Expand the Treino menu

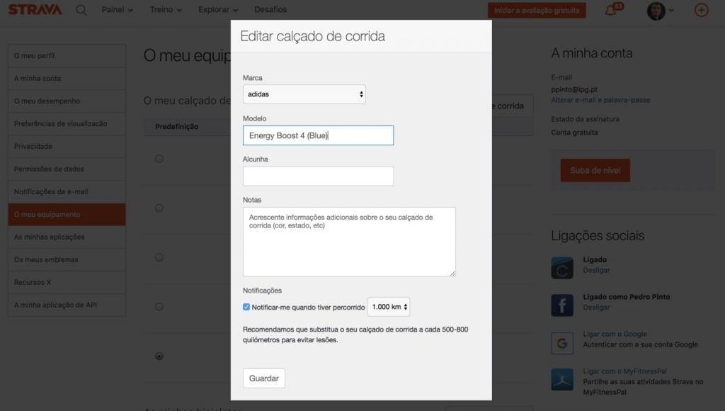pyautogui.click(x=166, y=10)
